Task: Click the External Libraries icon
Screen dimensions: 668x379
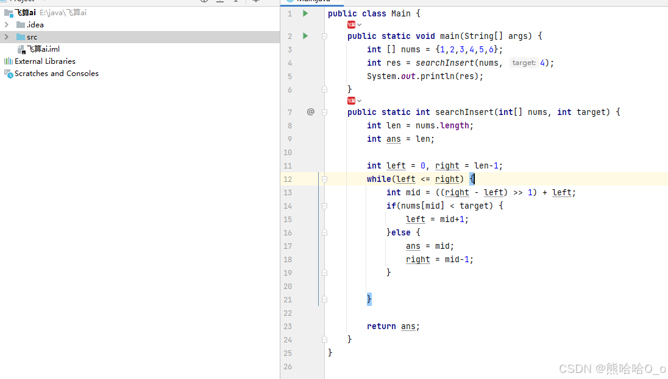Action: [8, 61]
